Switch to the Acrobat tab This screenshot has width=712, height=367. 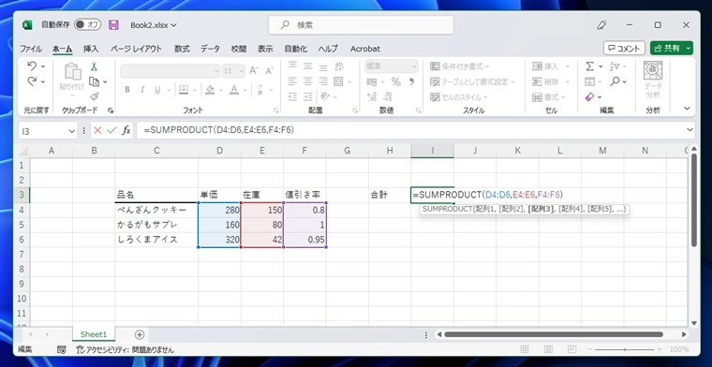365,49
